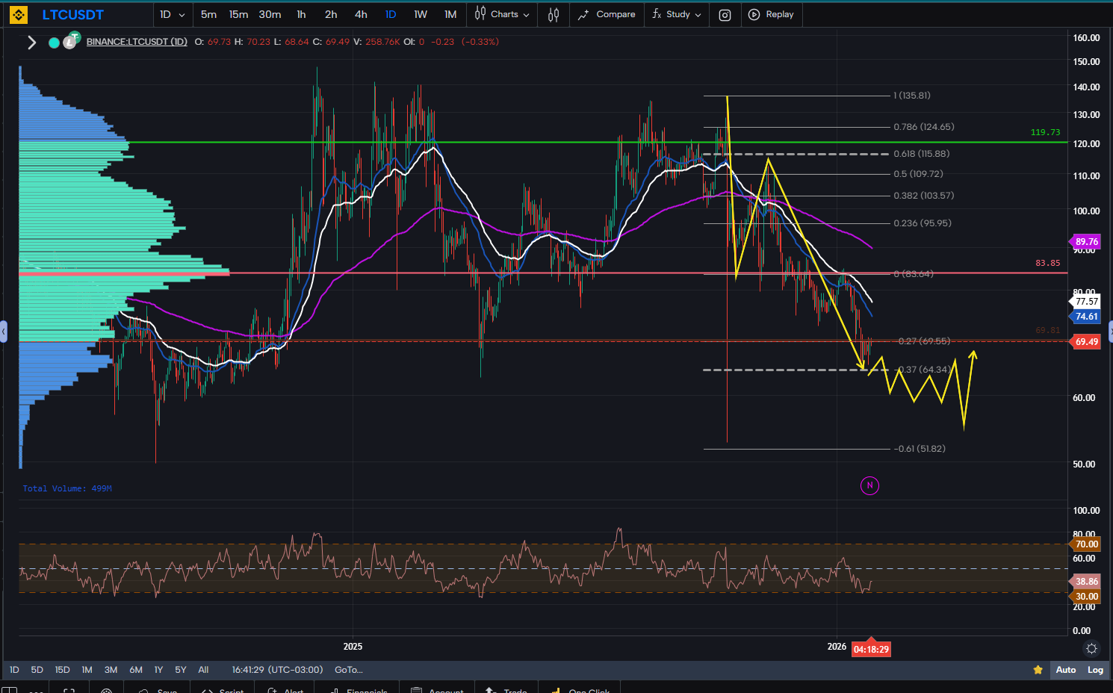Open the GoTo date field
1113x693 pixels.
click(x=349, y=670)
